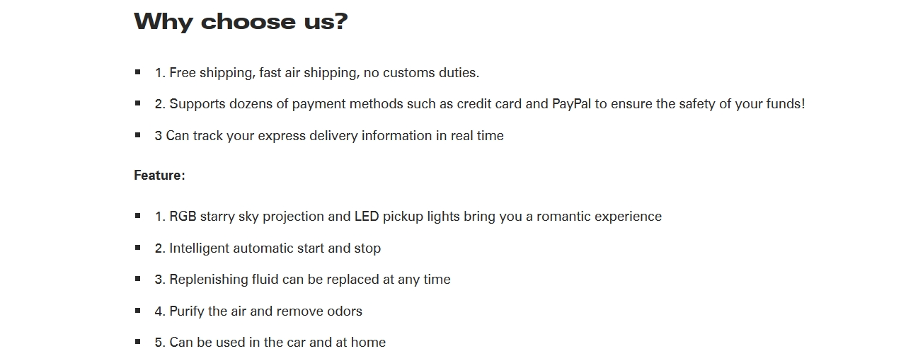Click the 'Purify the air and remove odors' line
The height and width of the screenshot is (361, 906).
coord(258,311)
